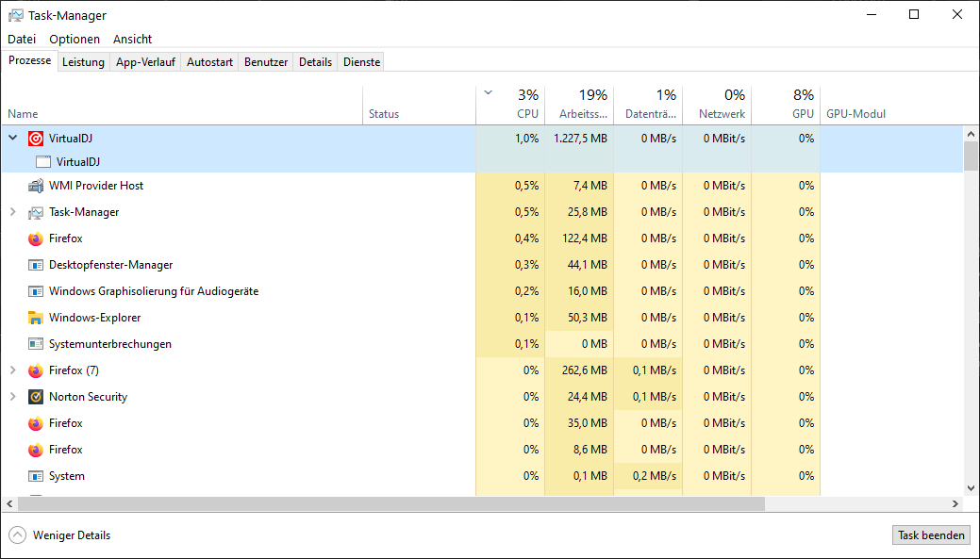Click the horizontal scrollbar left arrow
Image resolution: width=980 pixels, height=559 pixels.
point(9,503)
